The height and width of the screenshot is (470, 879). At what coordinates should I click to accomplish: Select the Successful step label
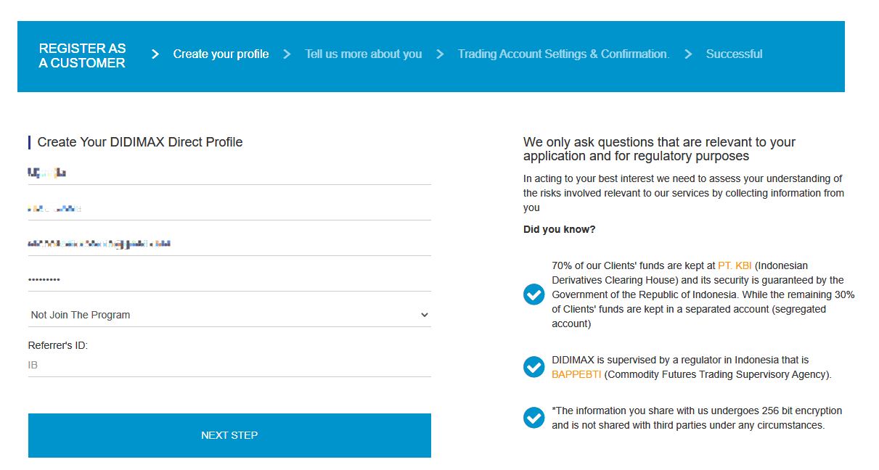coord(734,54)
